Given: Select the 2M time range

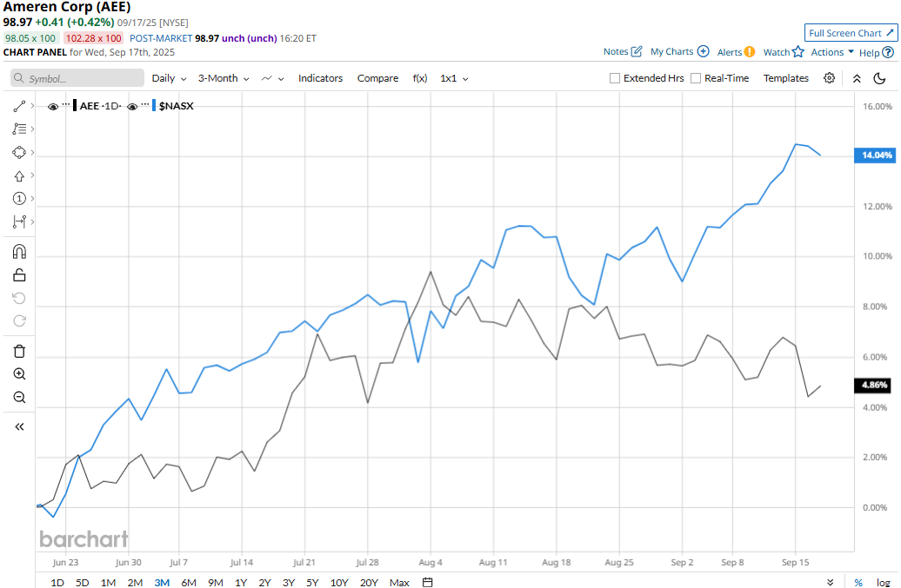Looking at the screenshot, I should (135, 582).
